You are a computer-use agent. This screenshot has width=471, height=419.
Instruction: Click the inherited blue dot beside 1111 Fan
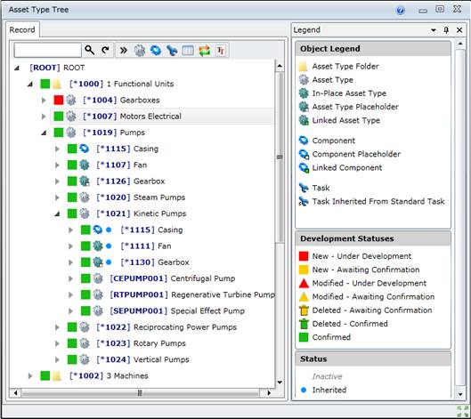coord(109,246)
